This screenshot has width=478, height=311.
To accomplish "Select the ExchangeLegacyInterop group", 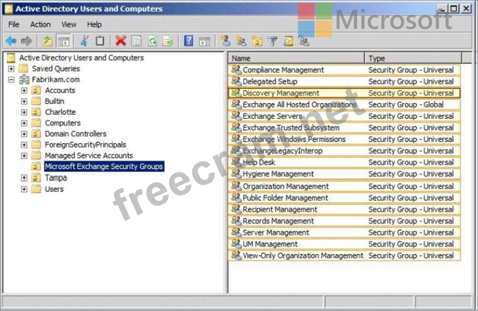I will [344, 151].
